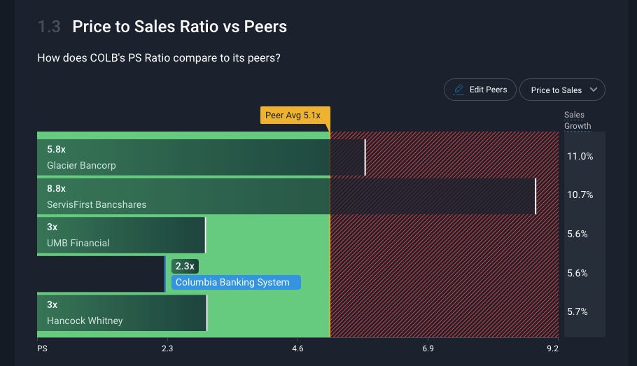
Task: Click the red hatched overvalued region
Action: (444, 276)
